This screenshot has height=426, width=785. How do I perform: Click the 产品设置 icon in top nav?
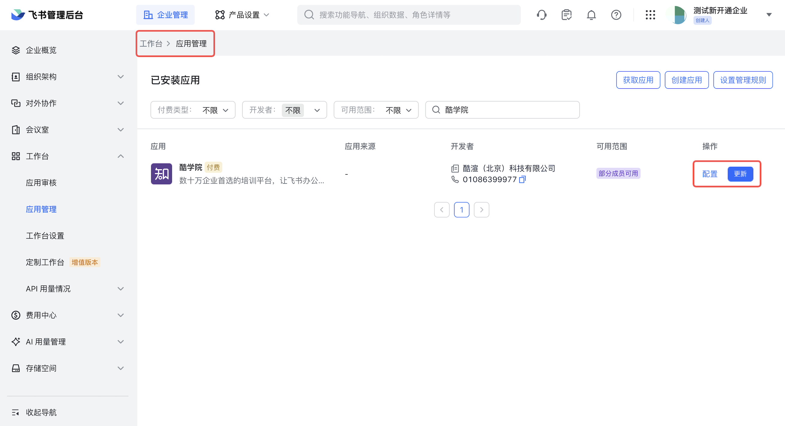[220, 15]
